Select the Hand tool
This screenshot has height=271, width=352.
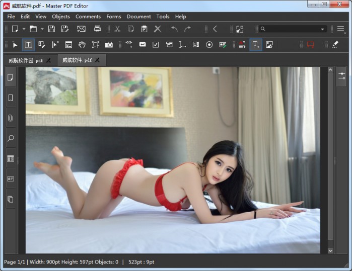point(82,45)
